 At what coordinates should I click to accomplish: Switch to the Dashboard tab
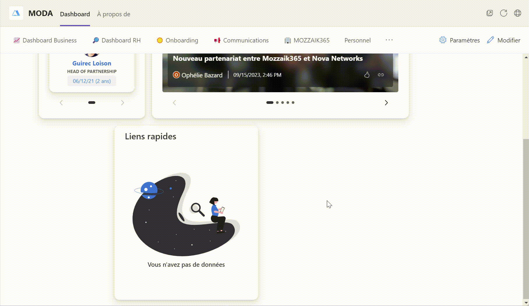coord(75,14)
